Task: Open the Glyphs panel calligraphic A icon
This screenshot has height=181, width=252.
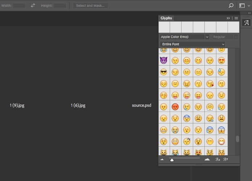Action: (246, 22)
